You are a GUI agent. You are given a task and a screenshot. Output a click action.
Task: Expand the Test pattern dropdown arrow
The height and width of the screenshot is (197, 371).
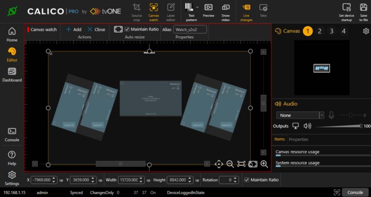tap(197, 7)
